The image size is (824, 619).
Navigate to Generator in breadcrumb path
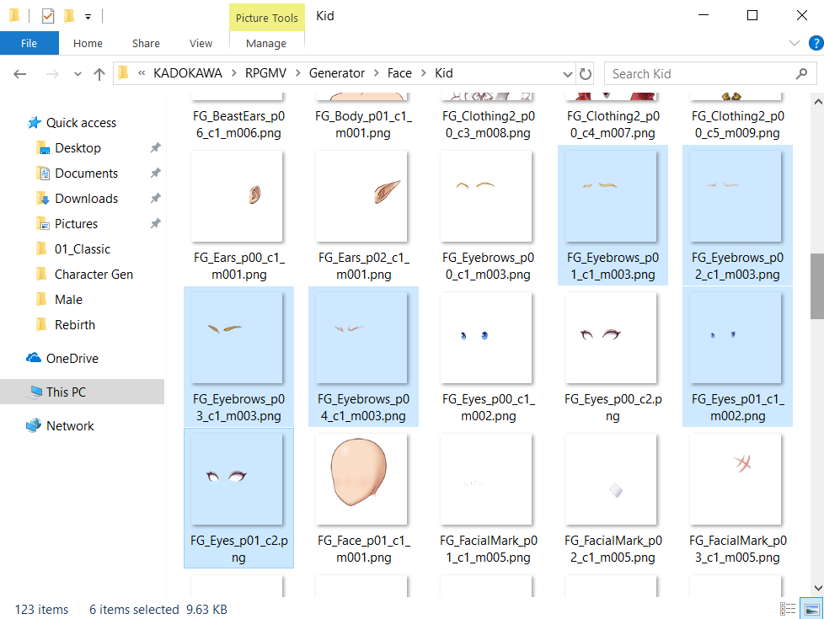pyautogui.click(x=337, y=73)
